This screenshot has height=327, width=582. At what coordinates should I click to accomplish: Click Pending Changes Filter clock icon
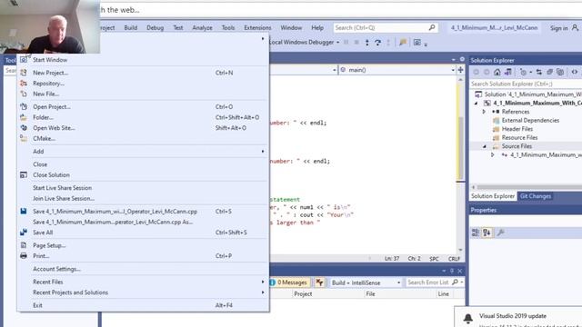tap(524, 72)
